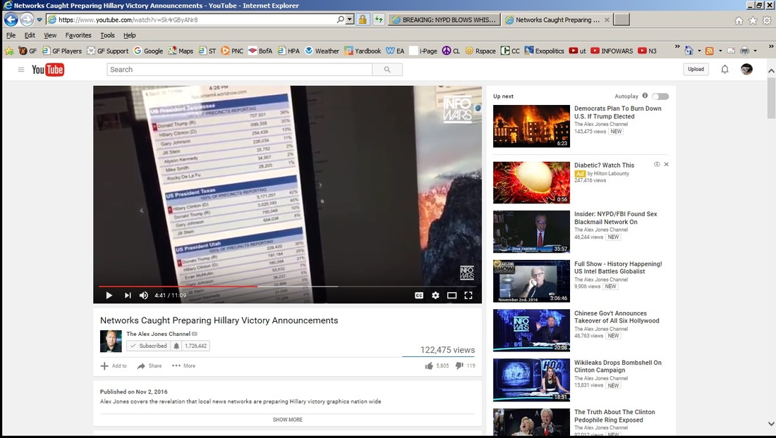Screen dimensions: 776x438
Task: Click the YouTube Search box
Action: pyautogui.click(x=240, y=70)
